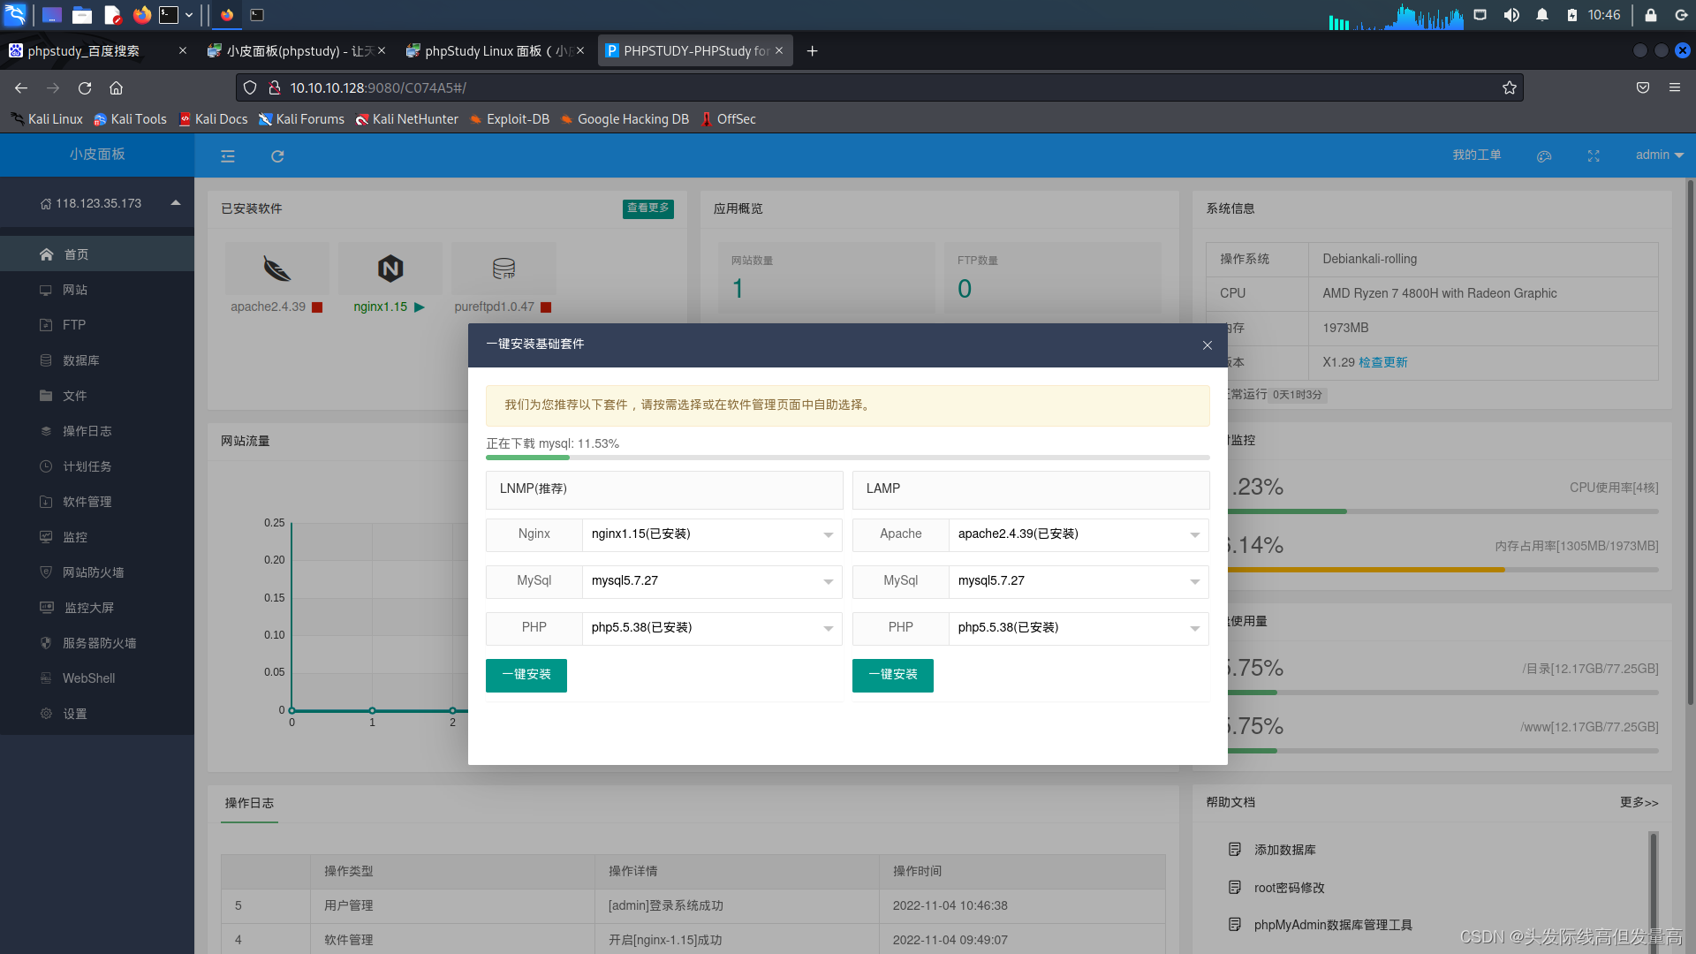Click the mysql download progress bar
The width and height of the screenshot is (1696, 954).
pyautogui.click(x=847, y=458)
